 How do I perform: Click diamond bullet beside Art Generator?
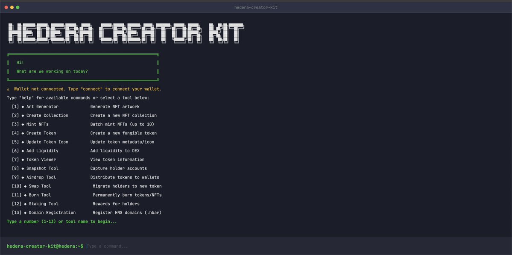(23, 107)
